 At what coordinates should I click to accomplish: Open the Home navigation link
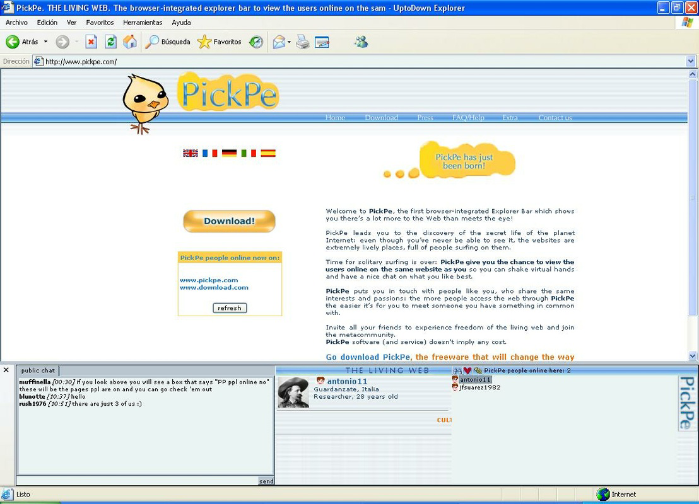[335, 118]
